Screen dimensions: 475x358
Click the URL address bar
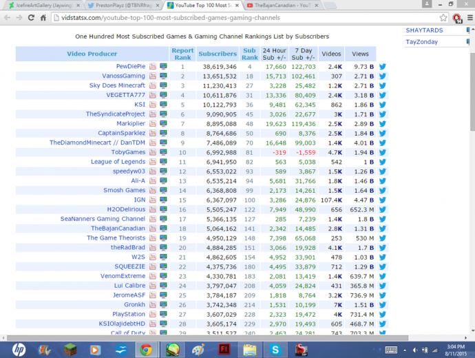[246, 18]
